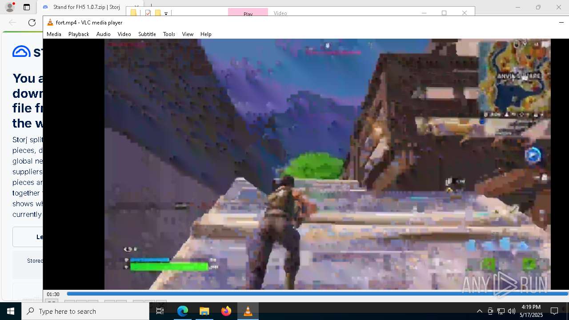Select the Stand for FH5 1.0.7.zip Storj tab

(87, 7)
